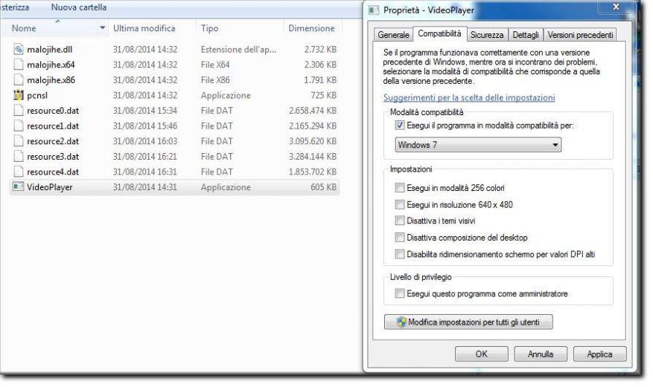Sort by Dimensione column header
This screenshot has height=387, width=653.
click(311, 28)
